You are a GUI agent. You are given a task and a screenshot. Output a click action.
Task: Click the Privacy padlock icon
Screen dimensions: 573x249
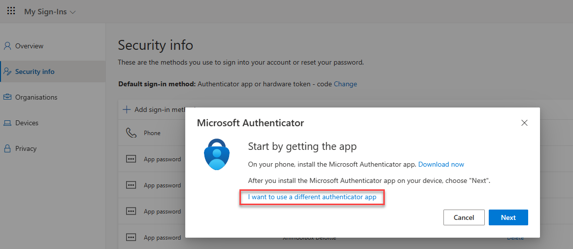(7, 148)
